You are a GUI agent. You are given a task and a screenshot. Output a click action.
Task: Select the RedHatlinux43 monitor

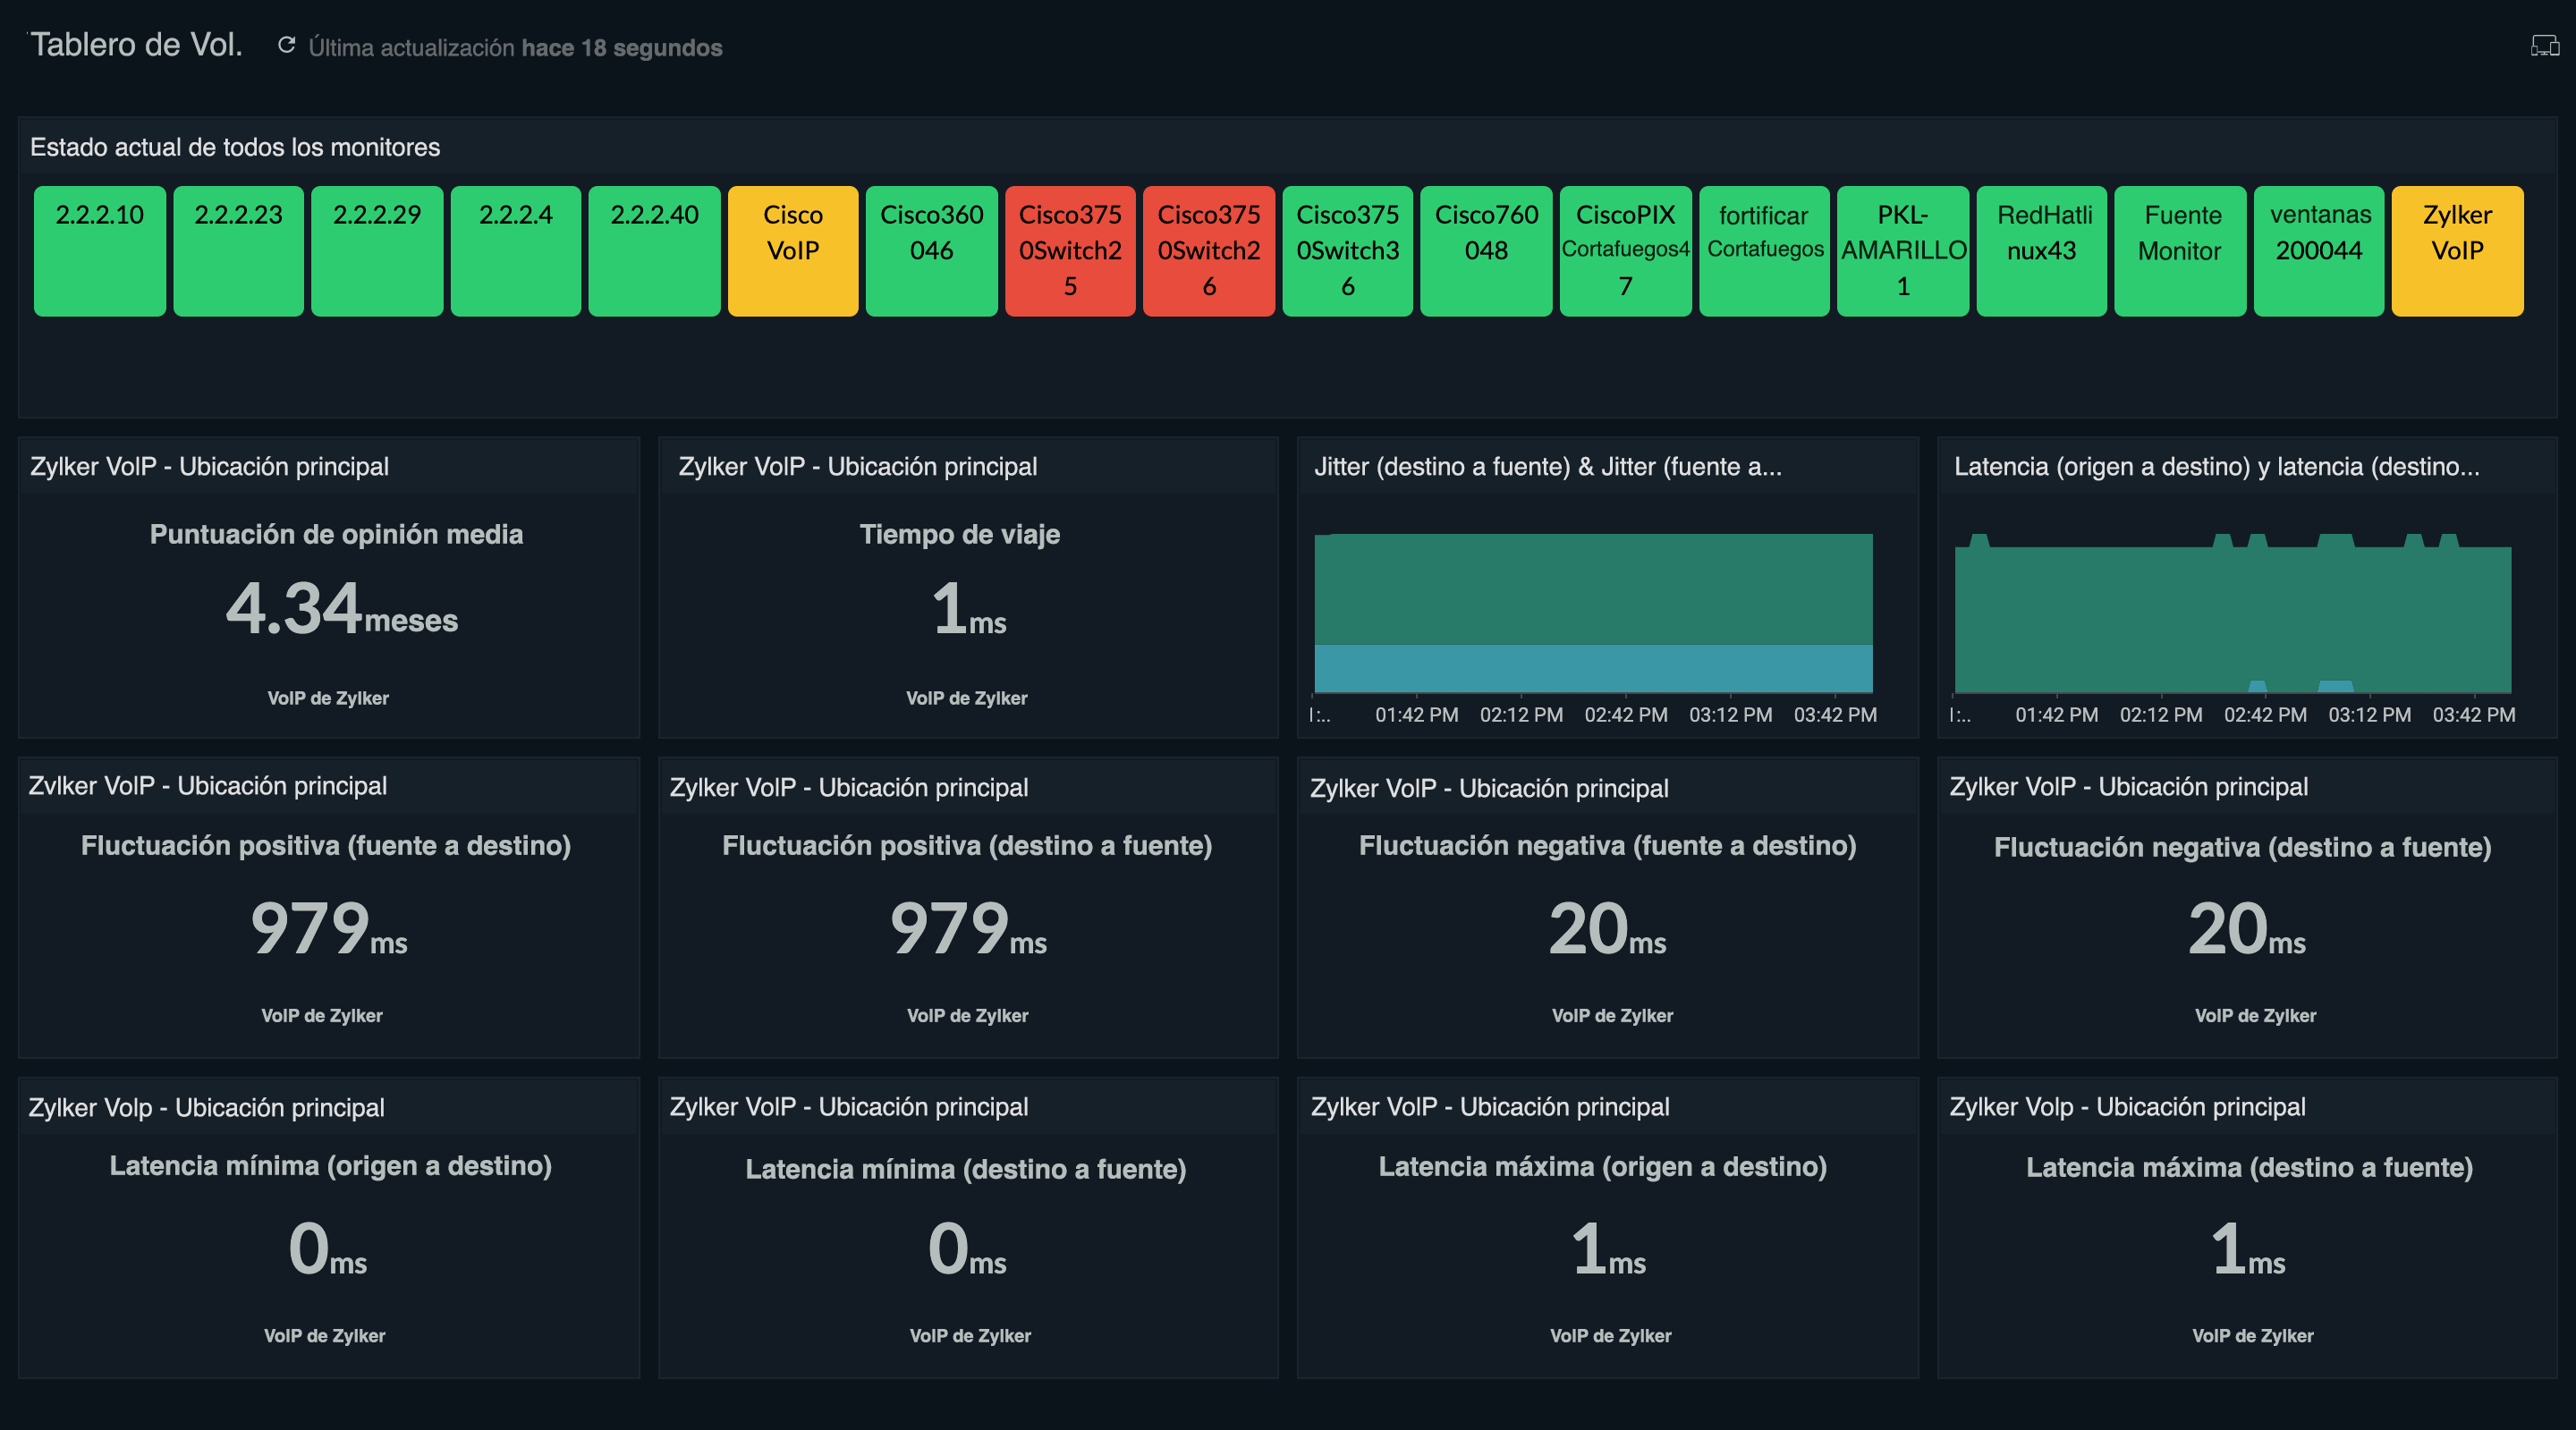pyautogui.click(x=2040, y=250)
